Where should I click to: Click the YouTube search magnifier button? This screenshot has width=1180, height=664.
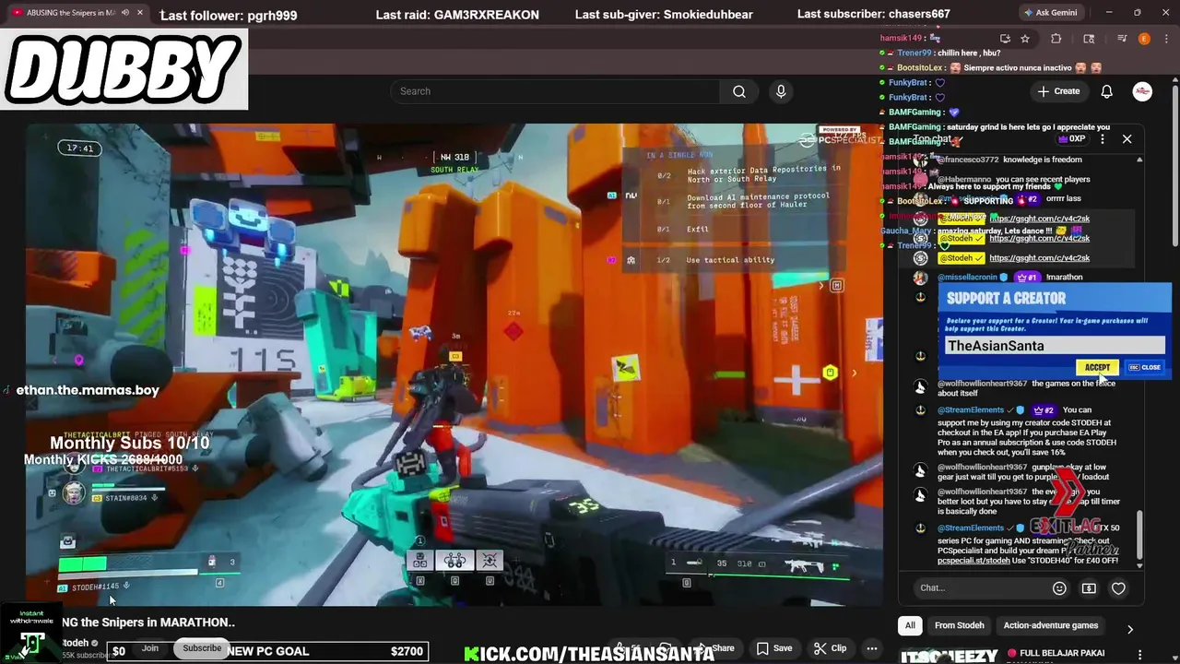[x=739, y=91]
